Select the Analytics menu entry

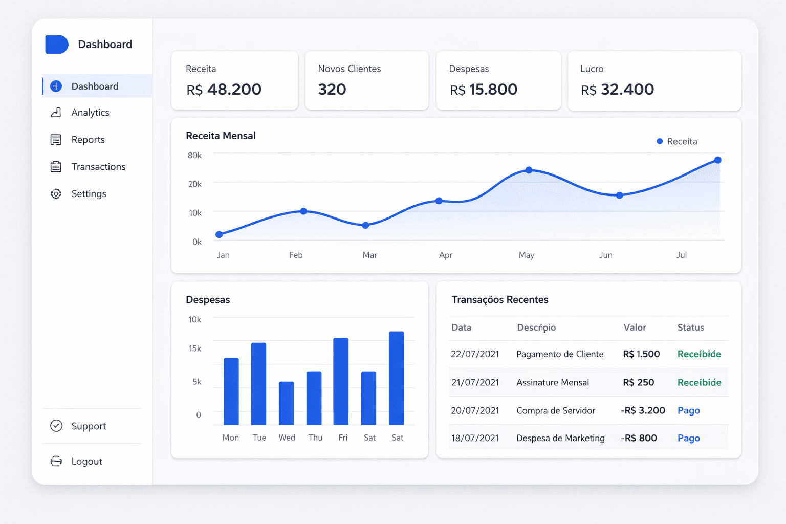tap(90, 112)
